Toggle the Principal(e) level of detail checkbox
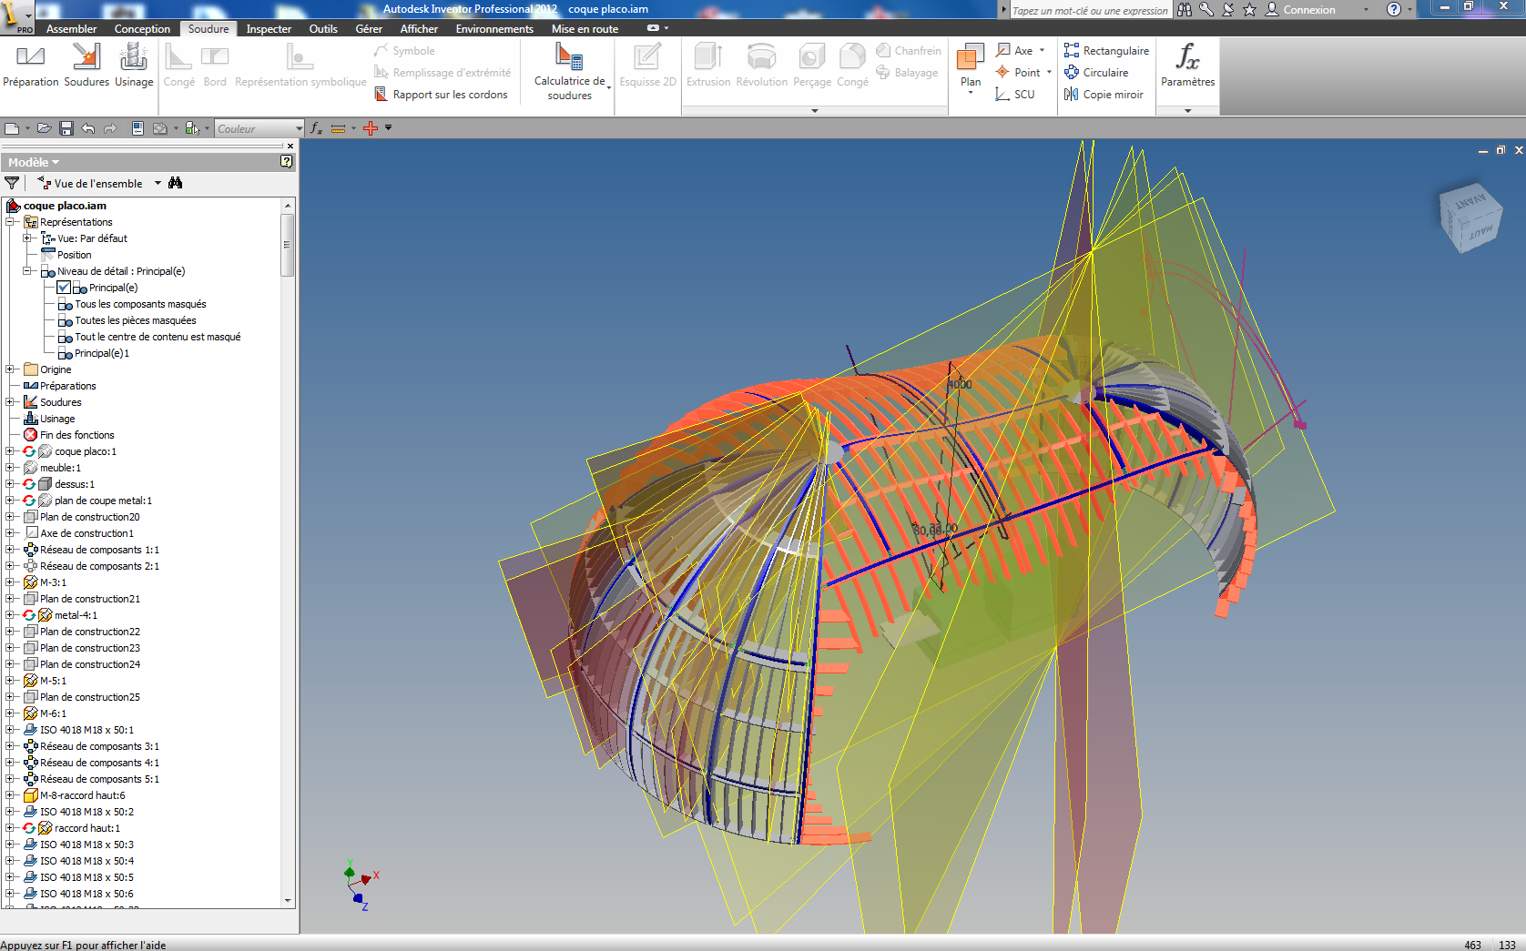The height and width of the screenshot is (951, 1526). click(64, 288)
